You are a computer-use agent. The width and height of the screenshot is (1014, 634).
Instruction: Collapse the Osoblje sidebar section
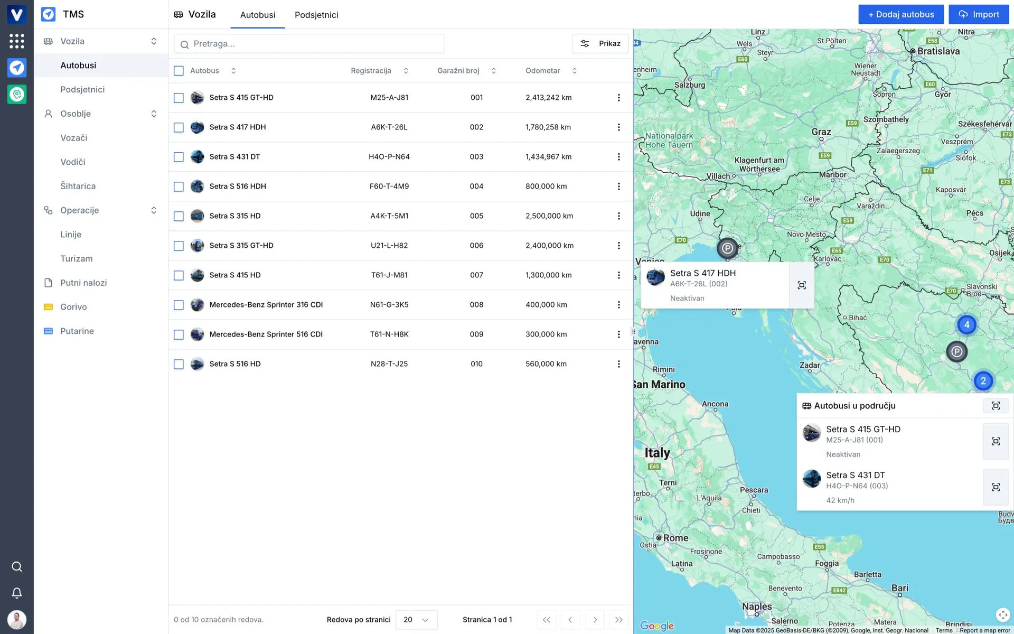[154, 114]
